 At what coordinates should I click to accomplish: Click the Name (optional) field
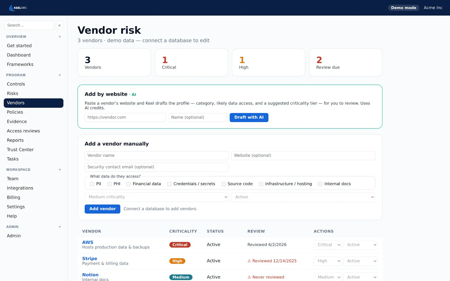coord(198,117)
